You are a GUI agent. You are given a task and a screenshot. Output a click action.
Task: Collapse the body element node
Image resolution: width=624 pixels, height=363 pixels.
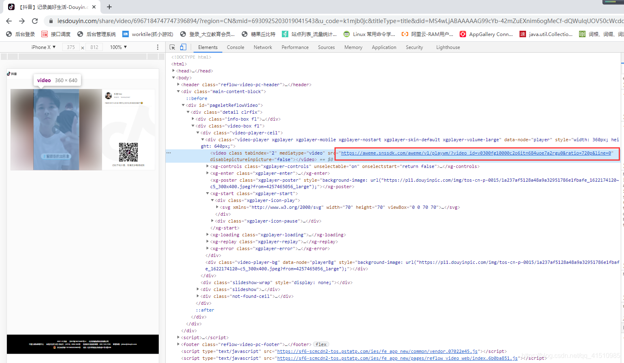click(x=174, y=78)
